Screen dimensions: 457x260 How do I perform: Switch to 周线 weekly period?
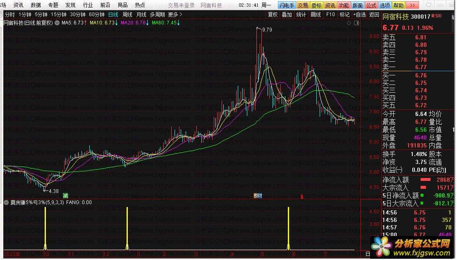[x=127, y=14]
